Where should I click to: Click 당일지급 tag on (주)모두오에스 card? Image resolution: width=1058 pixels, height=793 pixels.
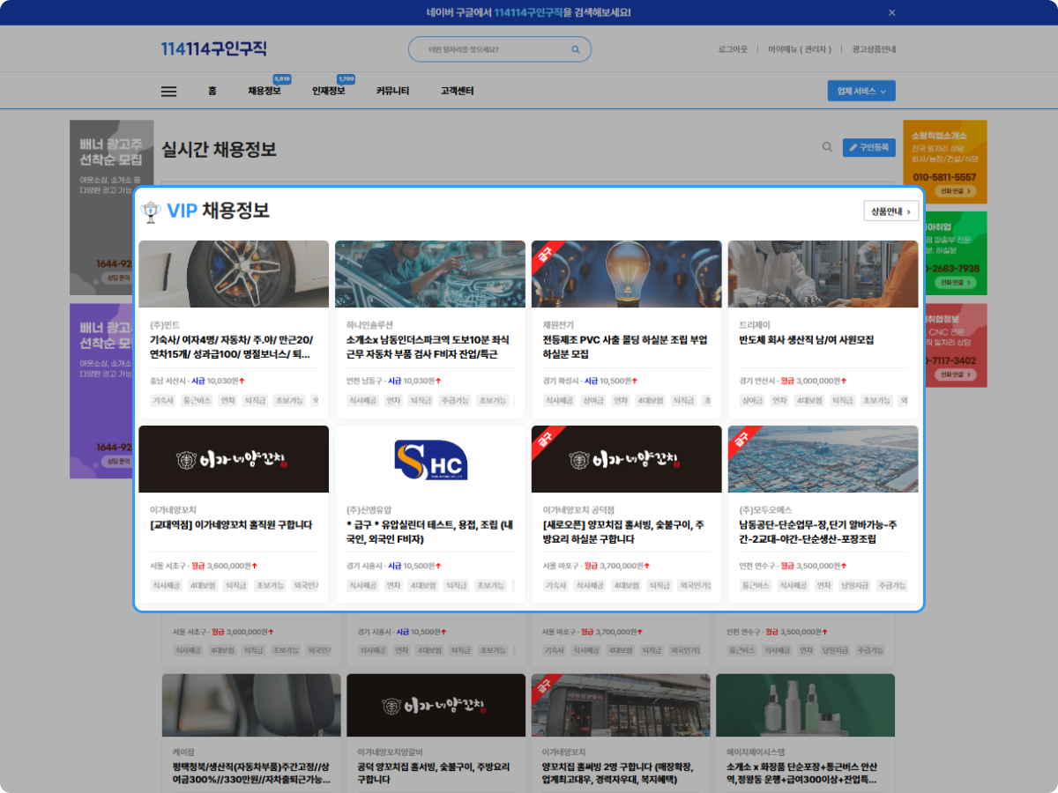pos(855,585)
